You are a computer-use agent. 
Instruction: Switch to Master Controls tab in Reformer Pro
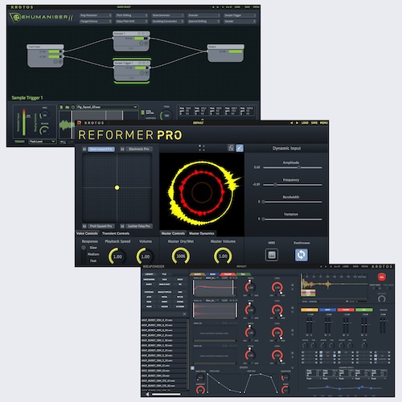click(x=173, y=233)
